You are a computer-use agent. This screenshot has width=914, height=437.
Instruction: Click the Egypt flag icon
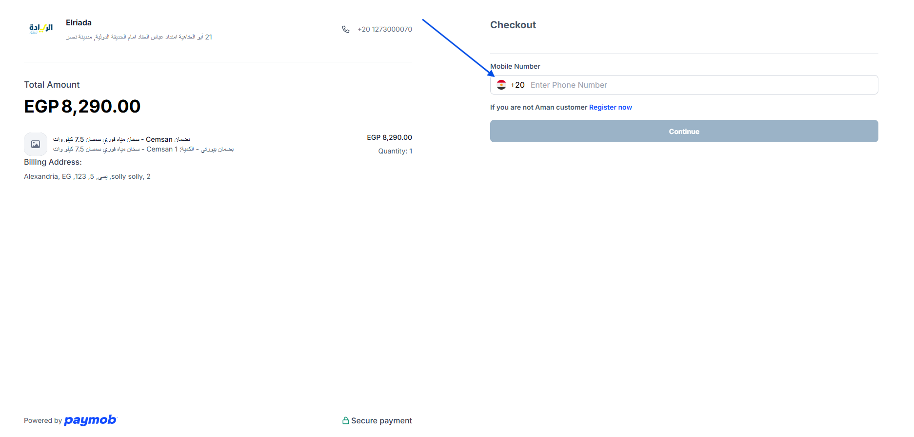click(501, 85)
